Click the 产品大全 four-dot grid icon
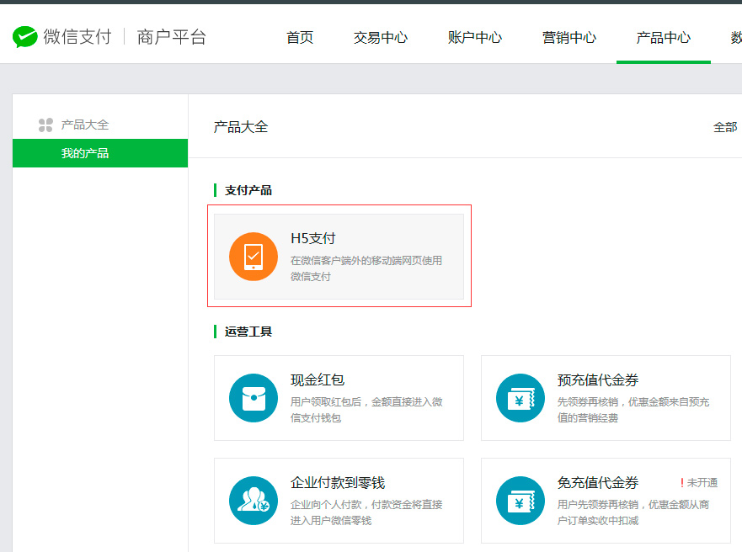Viewport: 742px width, 552px height. tap(45, 125)
